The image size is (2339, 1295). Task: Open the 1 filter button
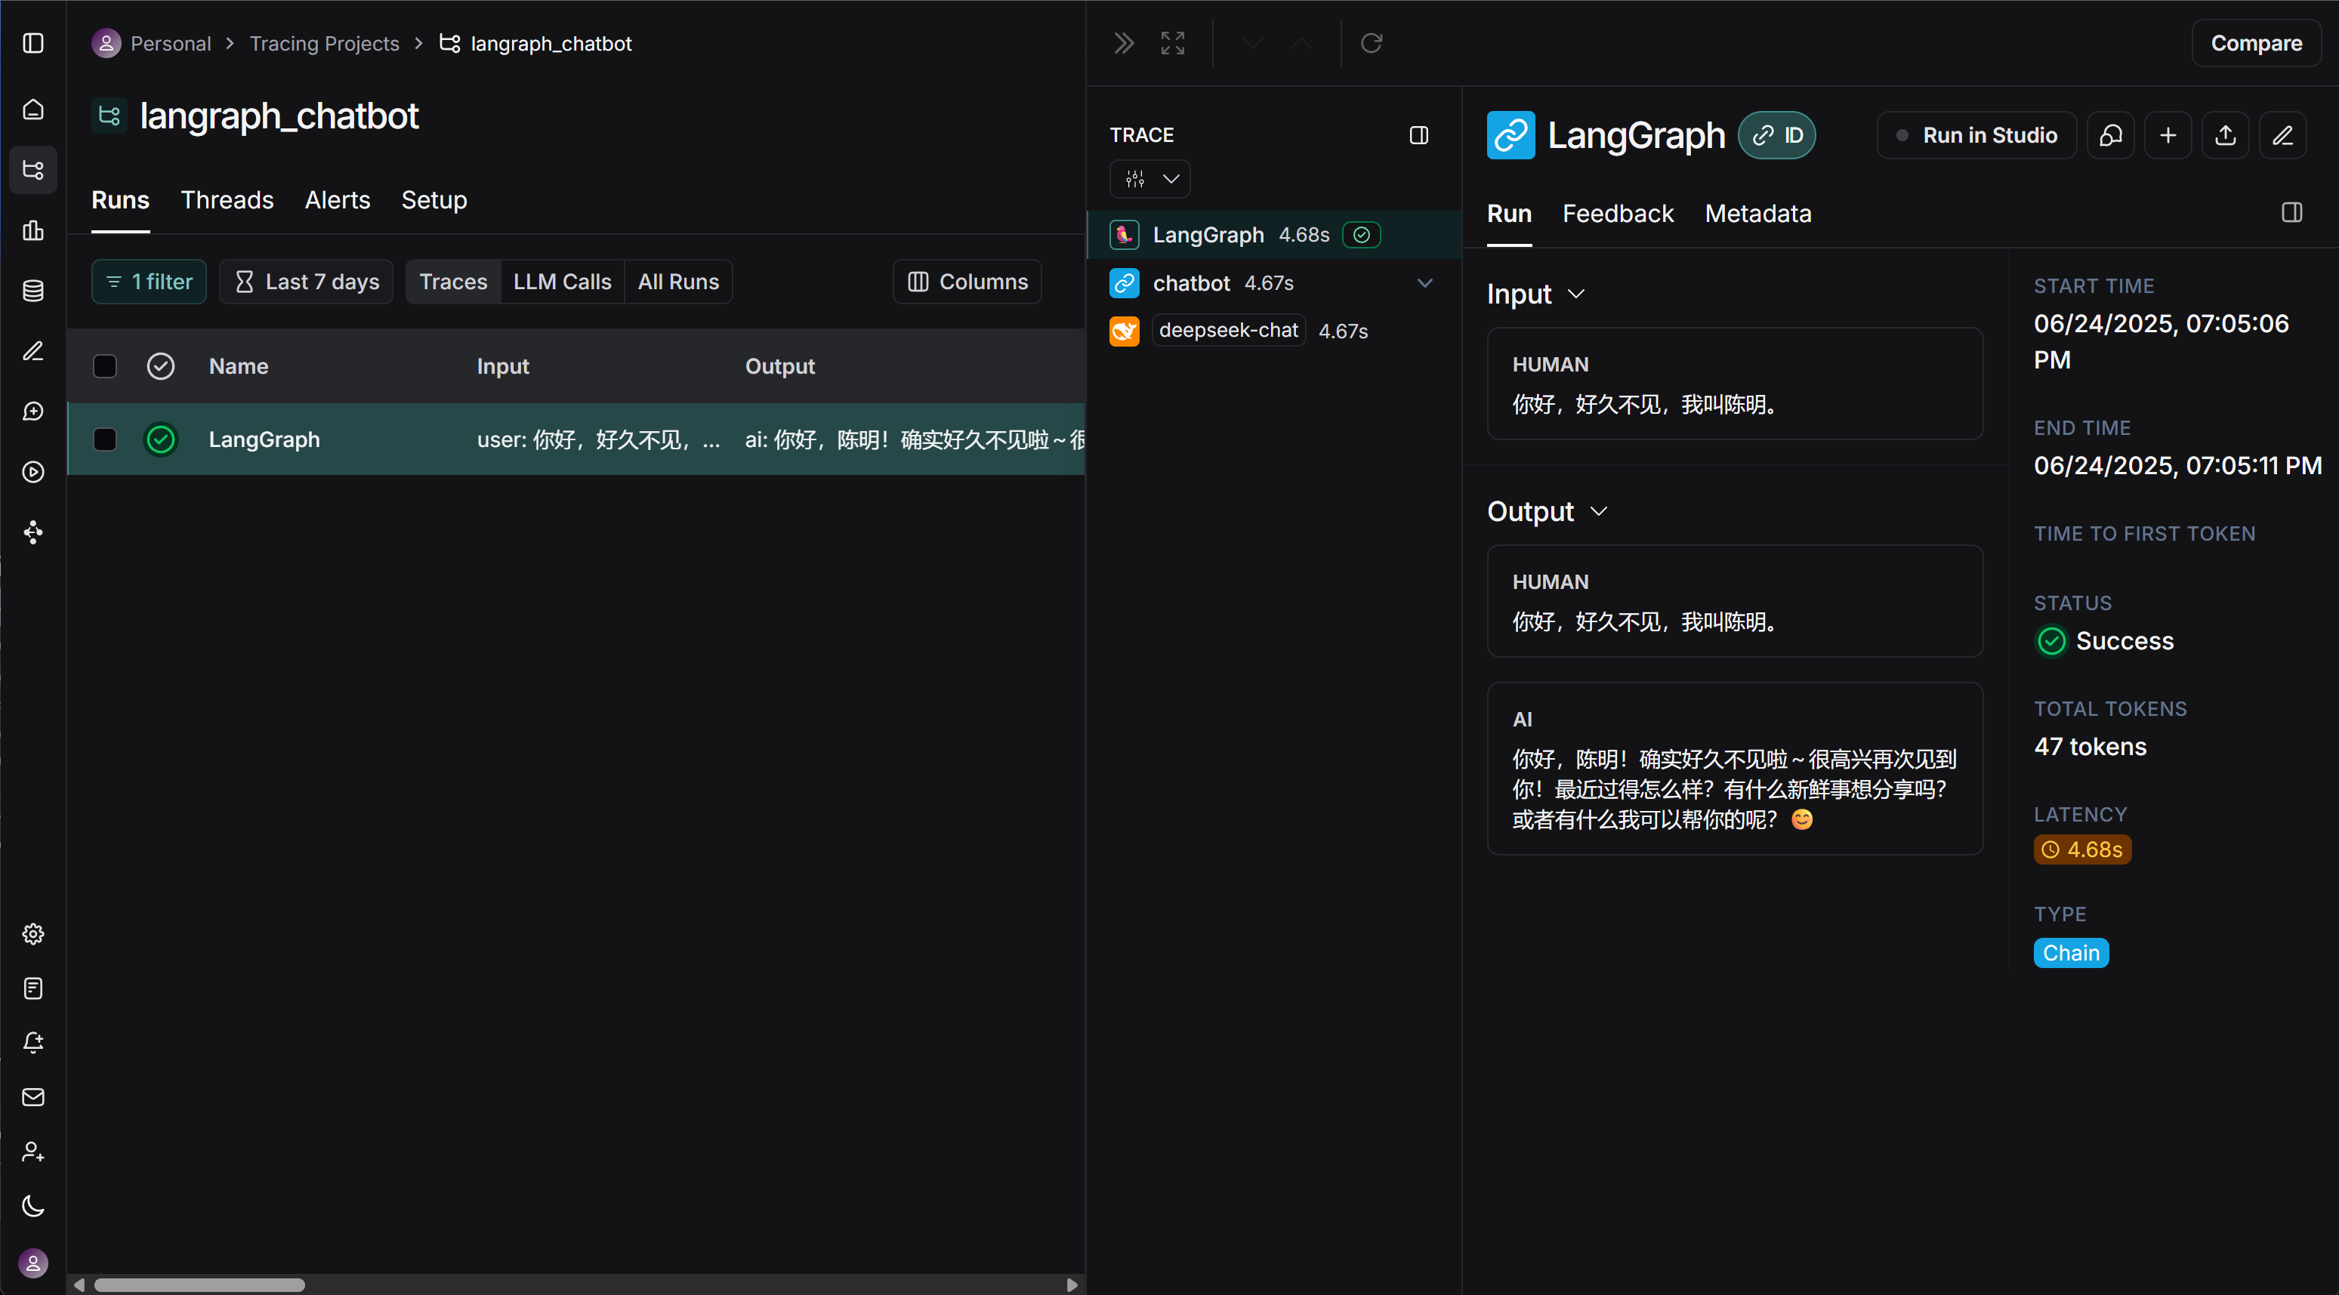pyautogui.click(x=149, y=282)
